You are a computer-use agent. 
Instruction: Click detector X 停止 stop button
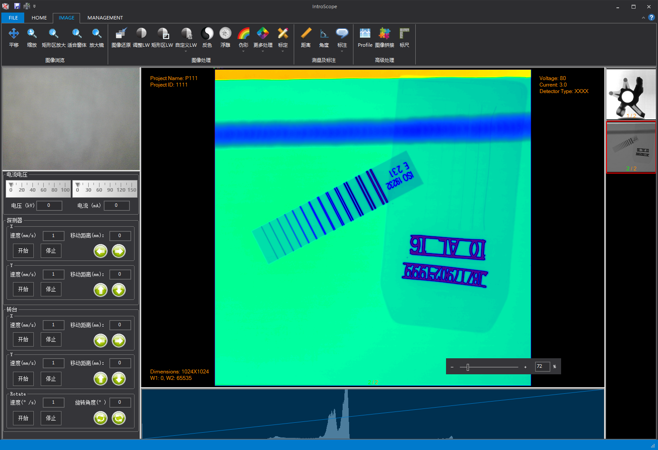point(51,251)
